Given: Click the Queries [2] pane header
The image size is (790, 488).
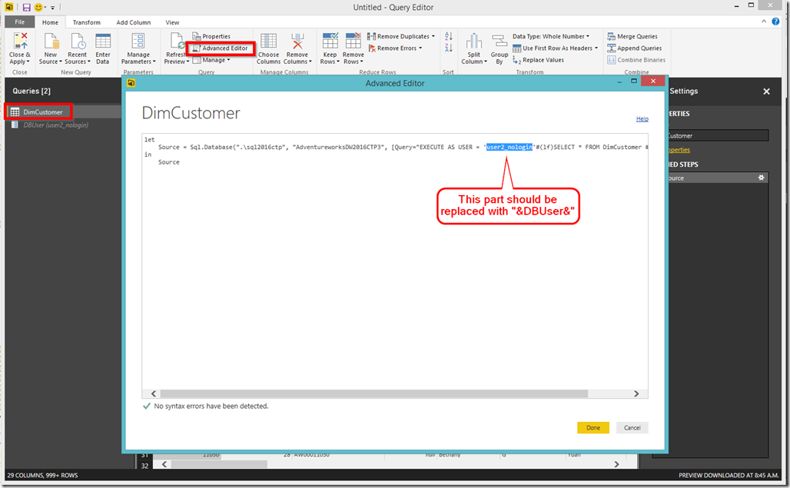Looking at the screenshot, I should (32, 91).
